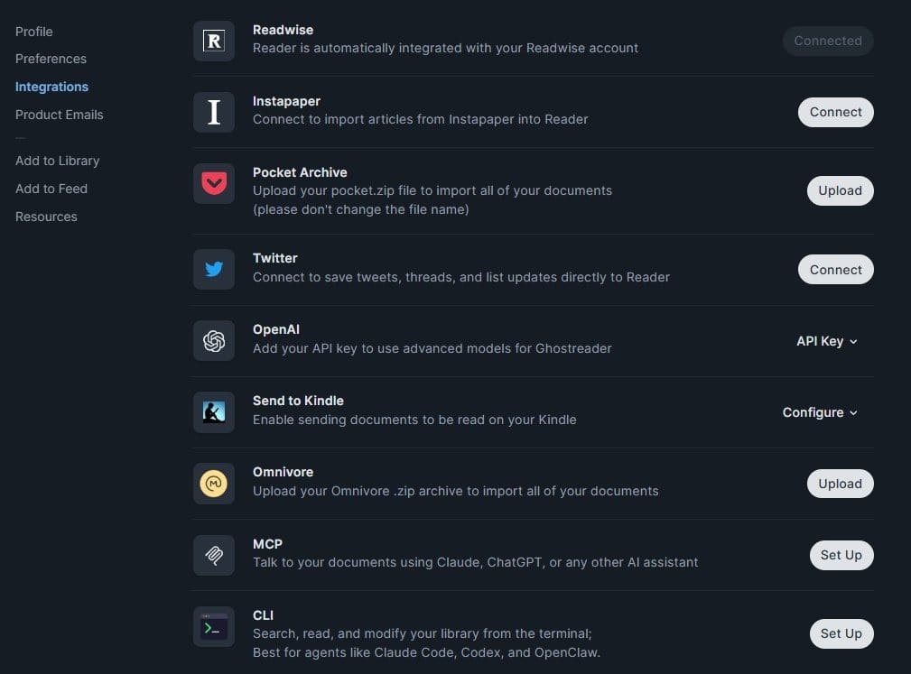Viewport: 911px width, 674px height.
Task: Click the CLI terminal icon
Action: 214,626
